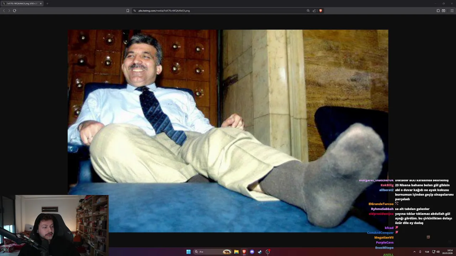Click the taskbar search box Ara

coord(213,252)
